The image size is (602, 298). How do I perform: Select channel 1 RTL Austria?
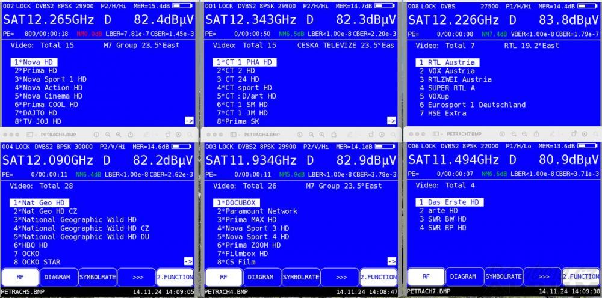coord(447,62)
